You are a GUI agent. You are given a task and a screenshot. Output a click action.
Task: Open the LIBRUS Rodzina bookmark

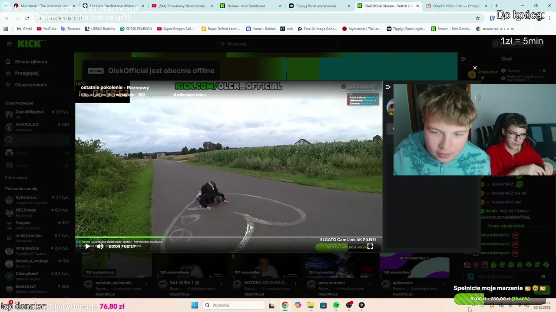[100, 29]
